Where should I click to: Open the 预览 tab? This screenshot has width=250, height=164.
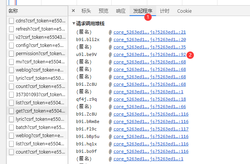[104, 11]
